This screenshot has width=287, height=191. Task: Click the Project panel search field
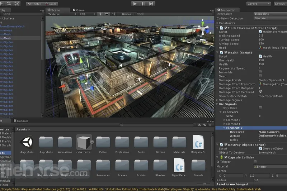(157, 125)
